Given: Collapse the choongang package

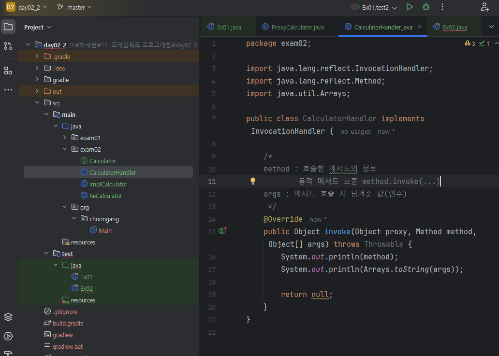Looking at the screenshot, I should click(x=74, y=218).
